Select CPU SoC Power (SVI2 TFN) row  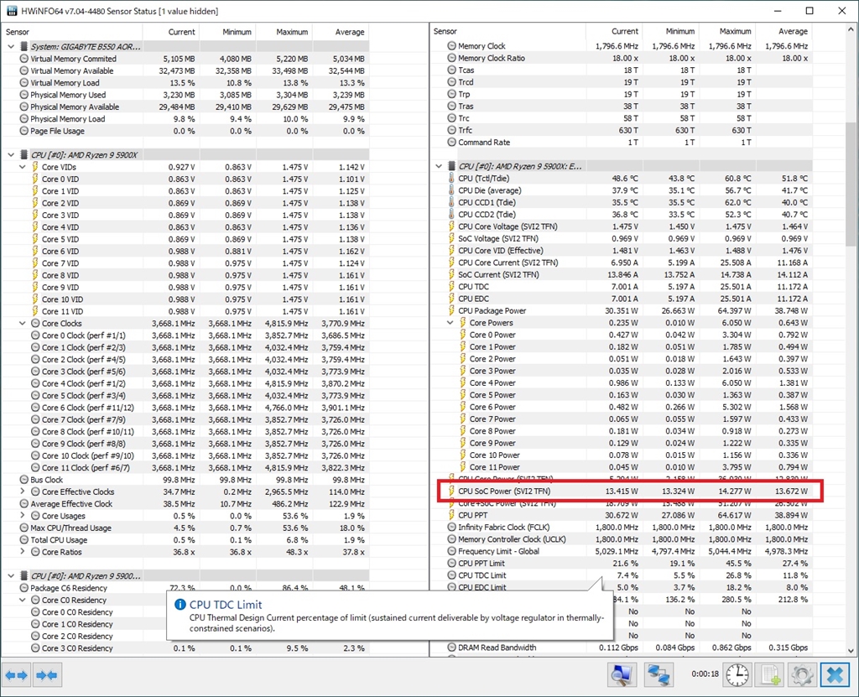630,491
